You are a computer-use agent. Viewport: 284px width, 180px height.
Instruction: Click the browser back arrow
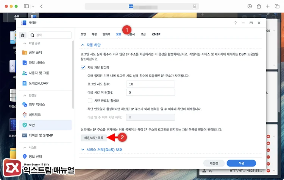(41, 6)
